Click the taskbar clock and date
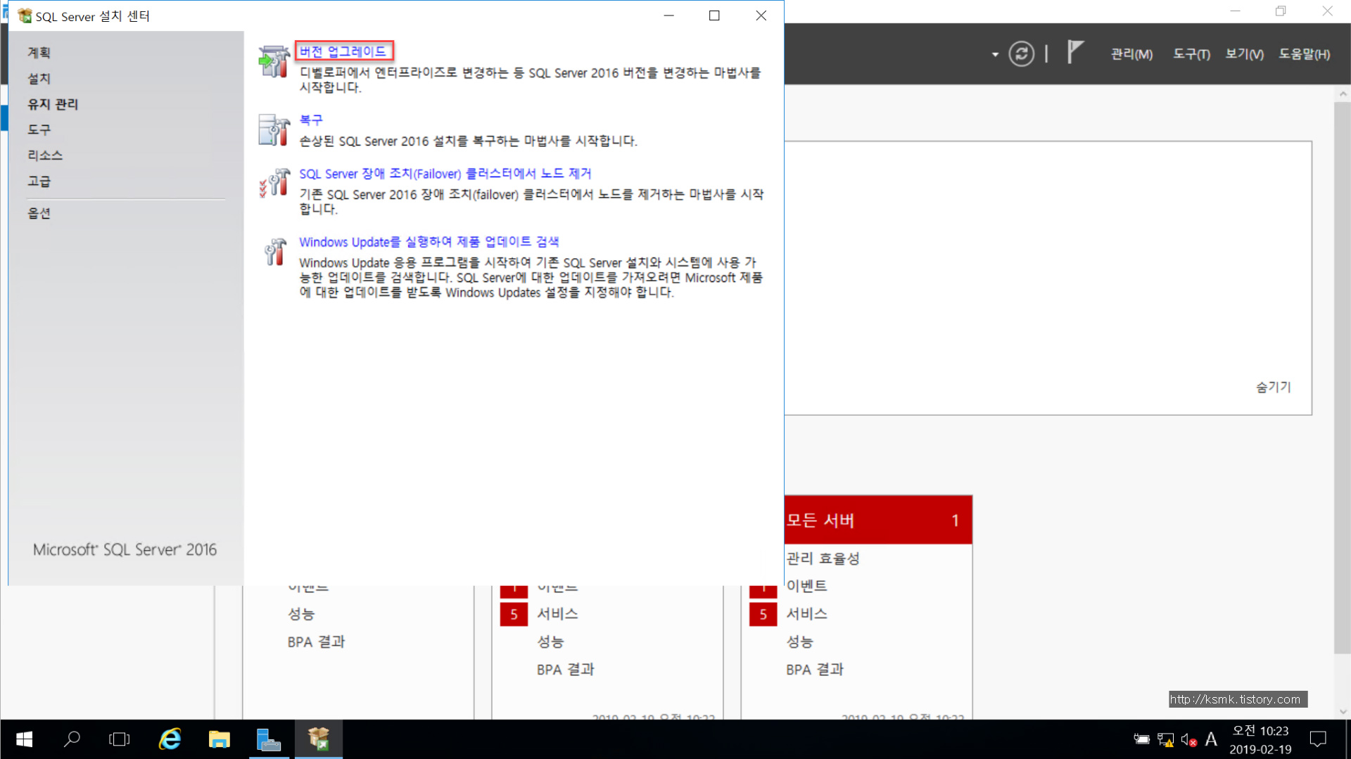1351x759 pixels. click(x=1260, y=740)
